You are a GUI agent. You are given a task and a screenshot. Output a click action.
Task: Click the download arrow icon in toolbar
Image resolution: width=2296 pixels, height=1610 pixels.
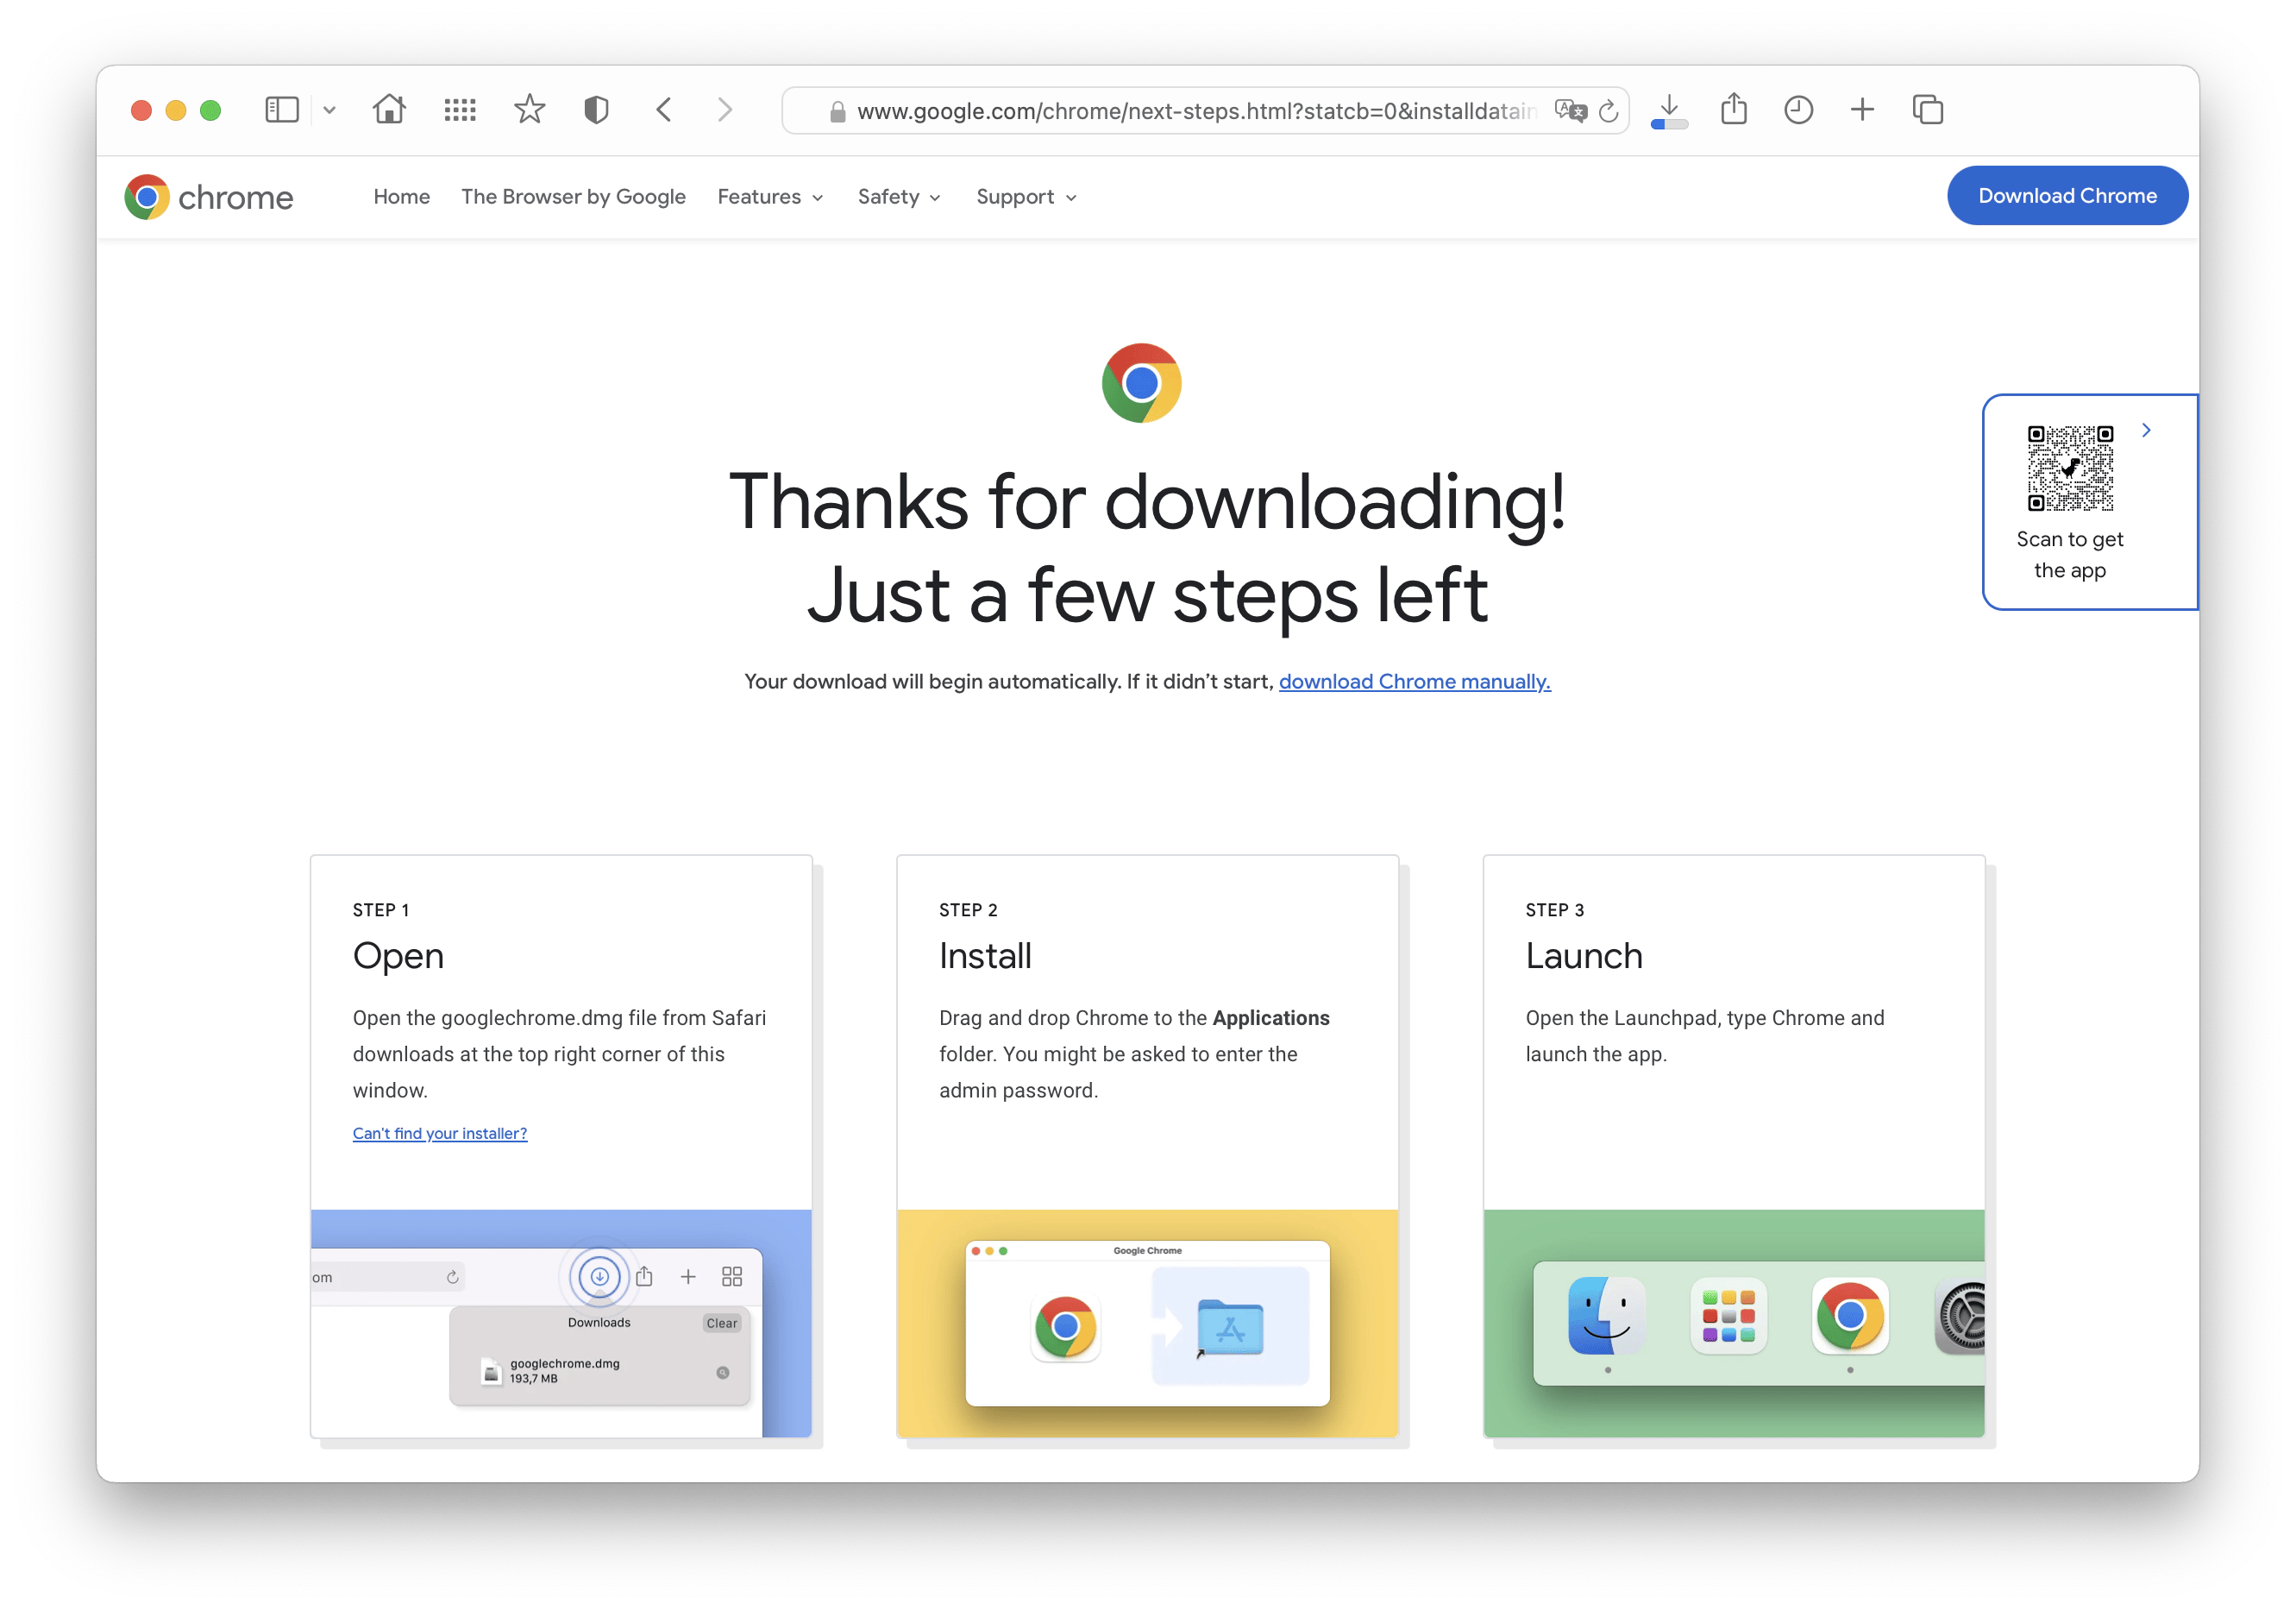1668,108
